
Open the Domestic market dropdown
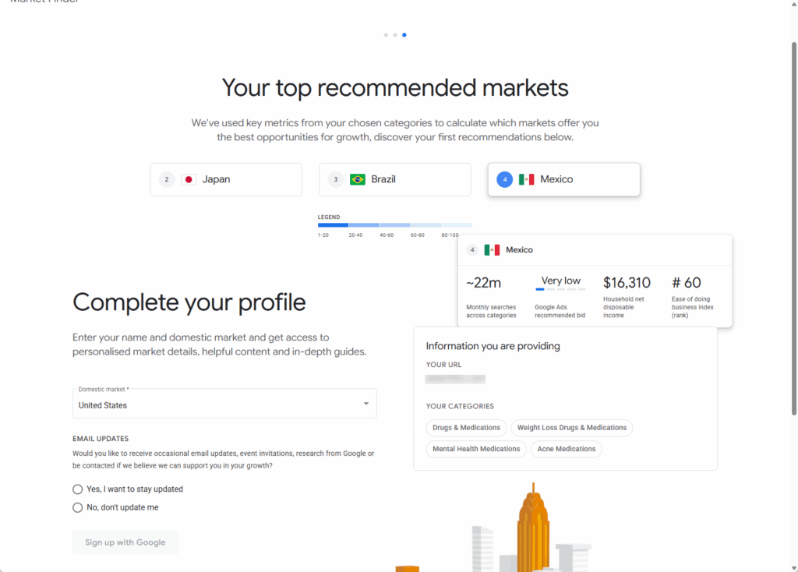(365, 404)
